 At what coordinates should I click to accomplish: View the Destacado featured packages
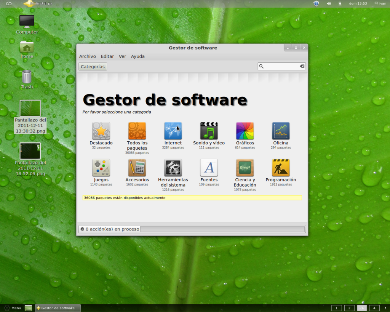point(101,130)
